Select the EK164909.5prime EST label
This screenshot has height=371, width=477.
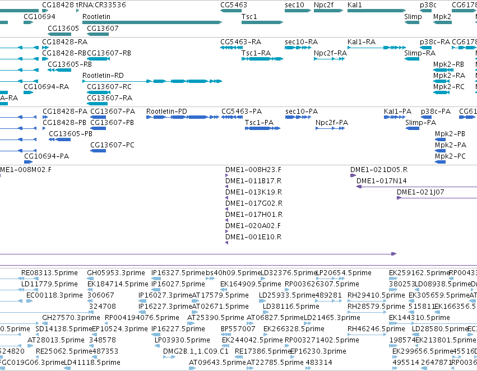click(251, 284)
